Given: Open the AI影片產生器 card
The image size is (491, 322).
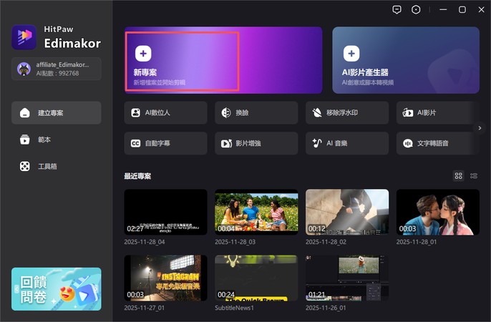Looking at the screenshot, I should coord(406,60).
